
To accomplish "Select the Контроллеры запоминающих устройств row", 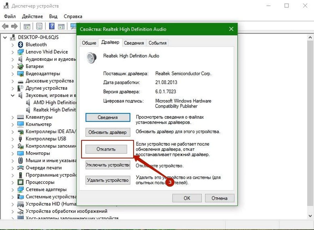I will pyautogui.click(x=47, y=146).
